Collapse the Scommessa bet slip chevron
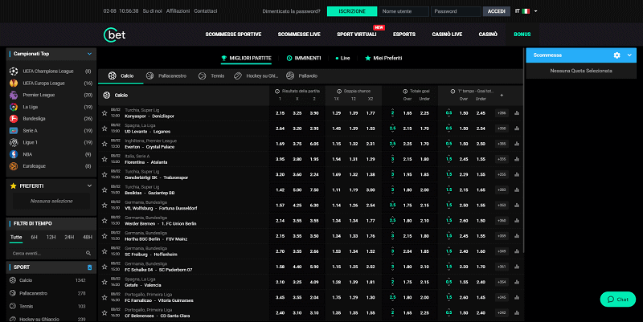 click(x=629, y=55)
